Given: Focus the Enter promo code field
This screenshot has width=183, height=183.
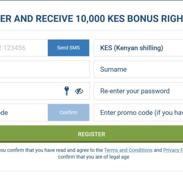Looking at the screenshot, I should (139, 112).
